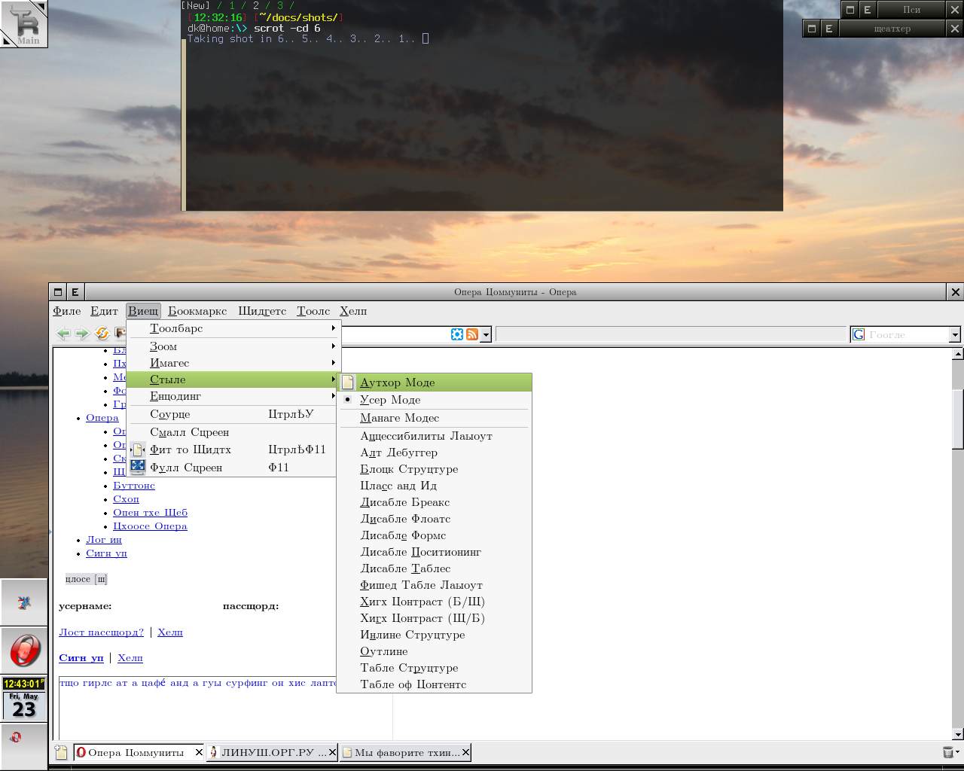Open a new tab with the page icon

pyautogui.click(x=61, y=752)
